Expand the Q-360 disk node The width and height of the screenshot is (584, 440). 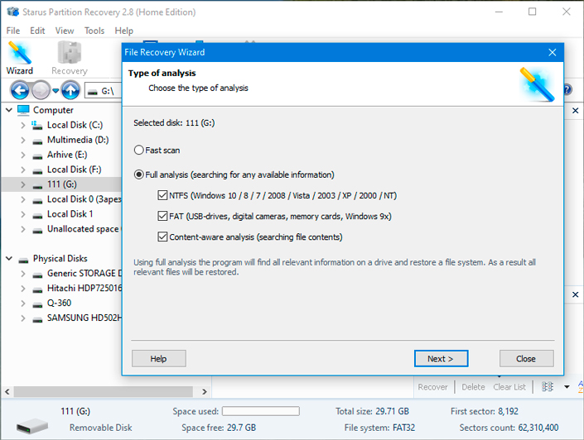click(x=22, y=304)
